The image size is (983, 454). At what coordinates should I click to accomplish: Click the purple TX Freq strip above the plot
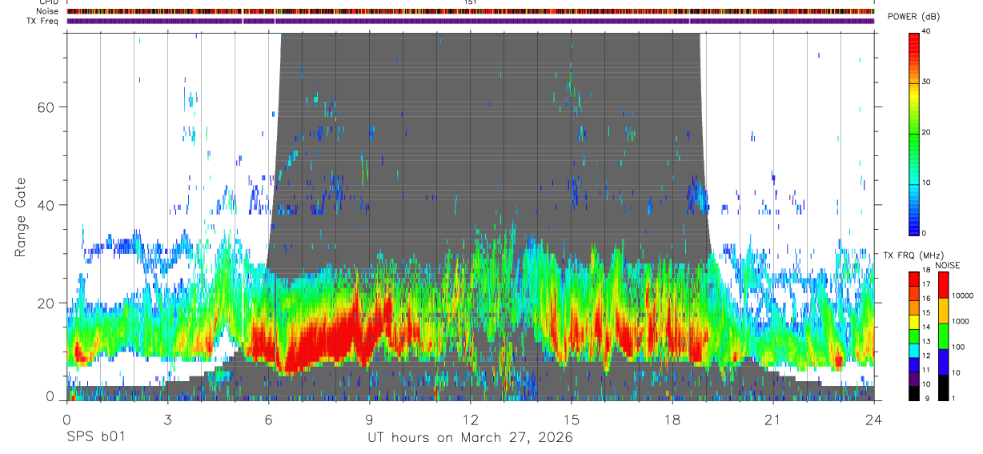(471, 22)
